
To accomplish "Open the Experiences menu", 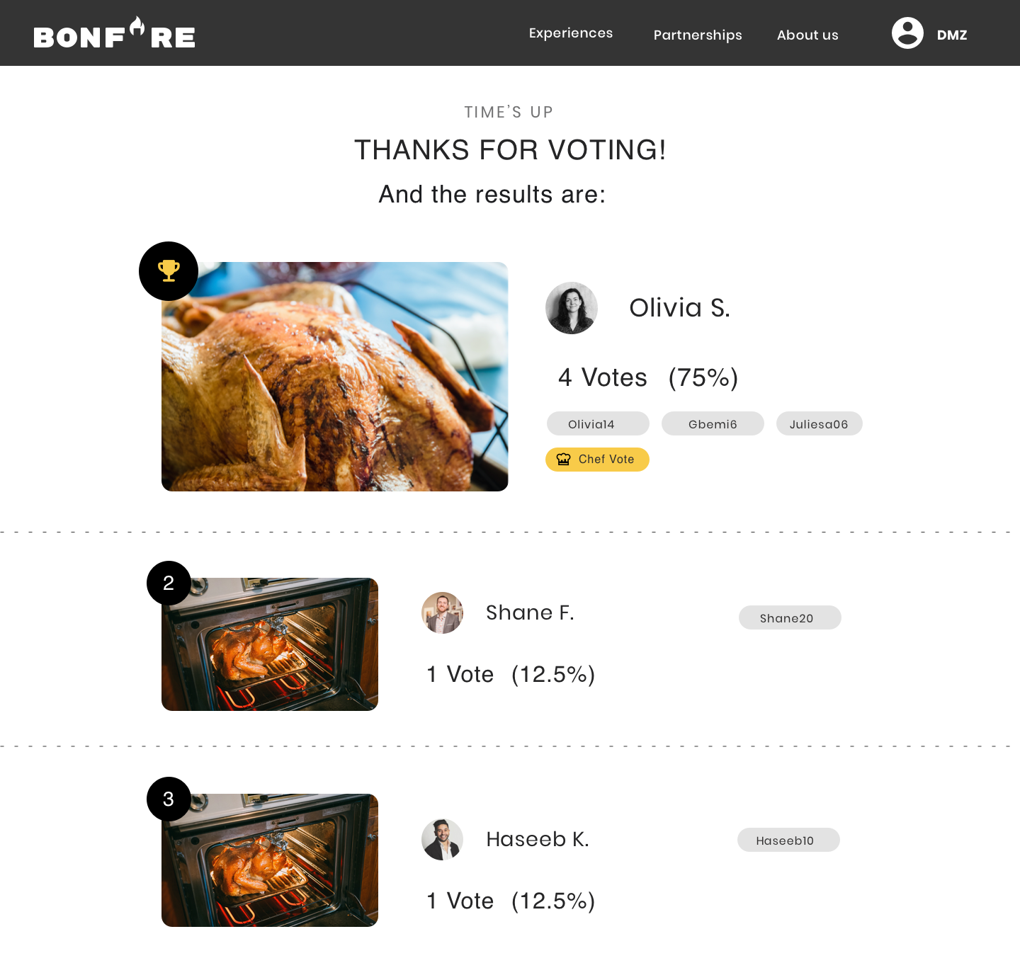I will [571, 33].
